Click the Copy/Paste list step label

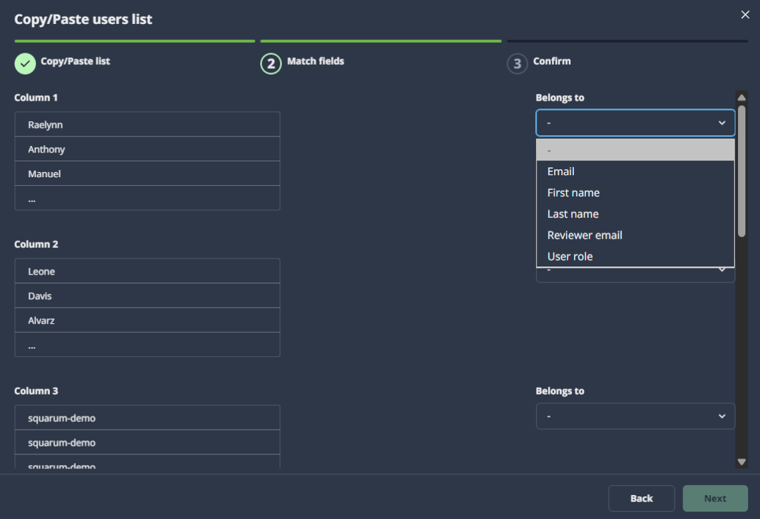[x=75, y=61]
